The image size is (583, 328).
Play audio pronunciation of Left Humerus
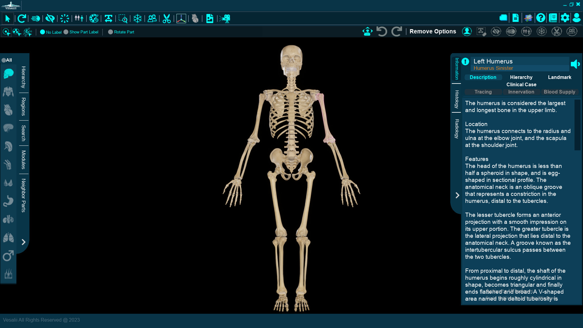coord(575,64)
